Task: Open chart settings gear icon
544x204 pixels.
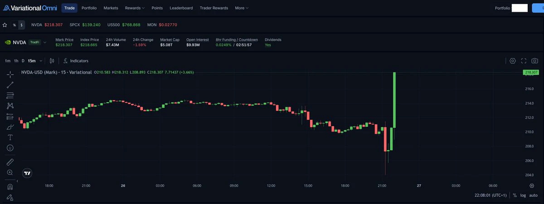Action: tap(513, 61)
